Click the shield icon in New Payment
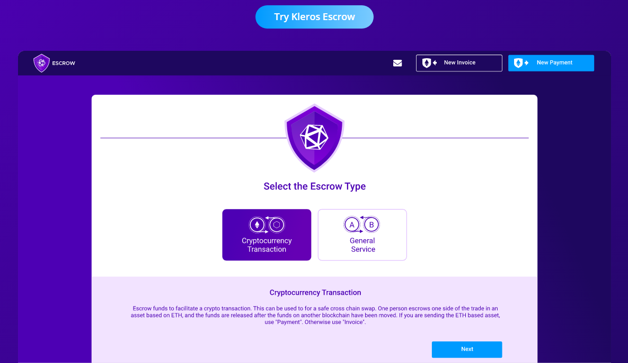 [519, 63]
